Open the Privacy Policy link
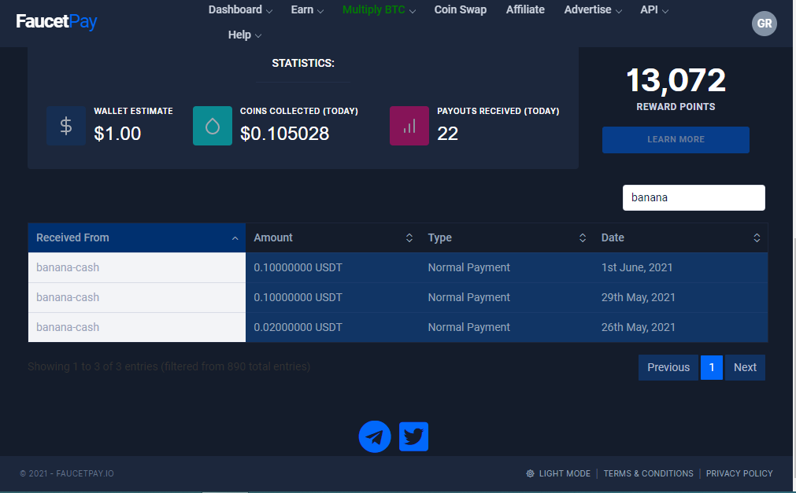796x493 pixels. coord(739,473)
